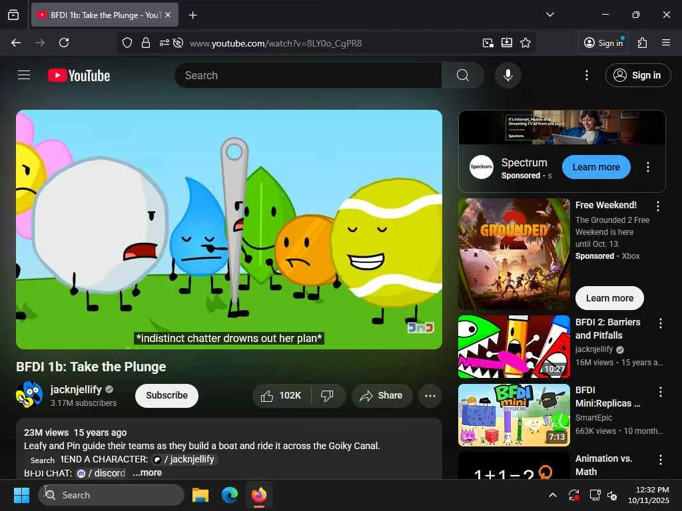Click Spectrum ad banner image
This screenshot has height=511, width=682.
561,127
